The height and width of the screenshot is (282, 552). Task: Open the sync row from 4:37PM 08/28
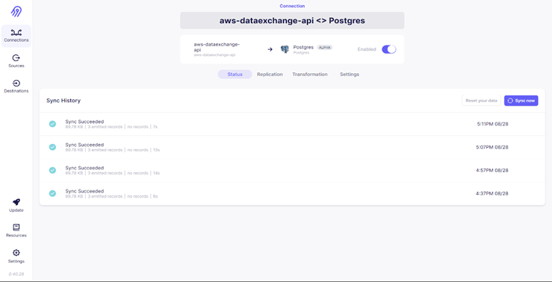click(292, 193)
